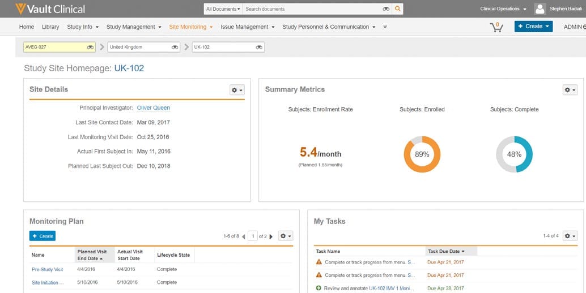The image size is (586, 293).
Task: Click UK-102 in Study Site Homepage title
Action: [x=129, y=68]
